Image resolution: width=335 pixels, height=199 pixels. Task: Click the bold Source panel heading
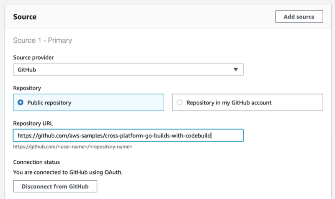tap(25, 17)
